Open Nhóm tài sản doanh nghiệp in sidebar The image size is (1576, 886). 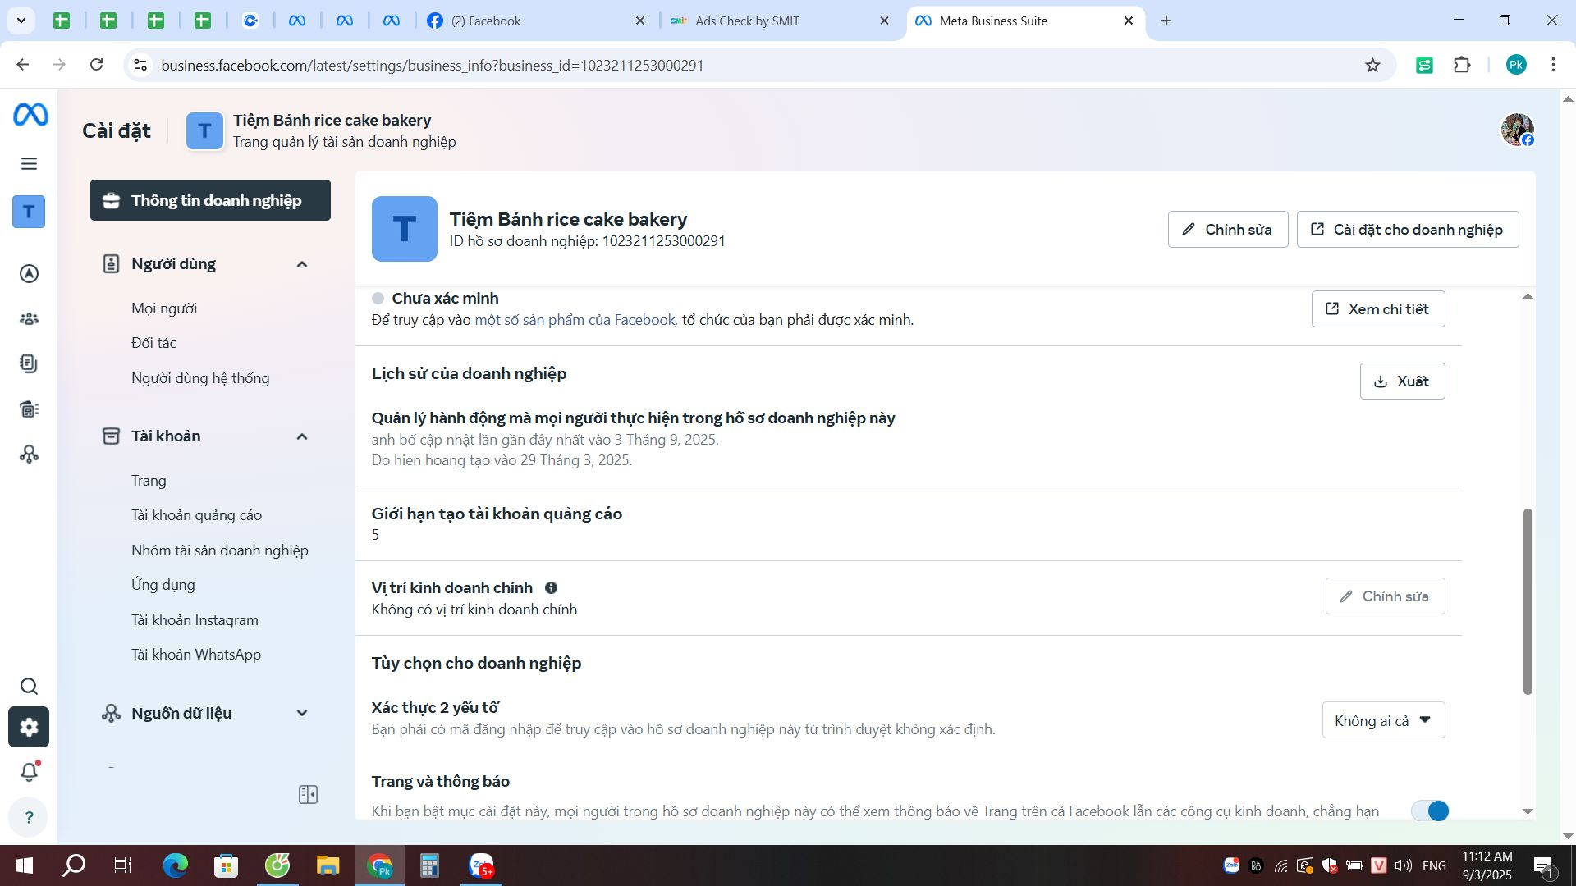point(220,550)
